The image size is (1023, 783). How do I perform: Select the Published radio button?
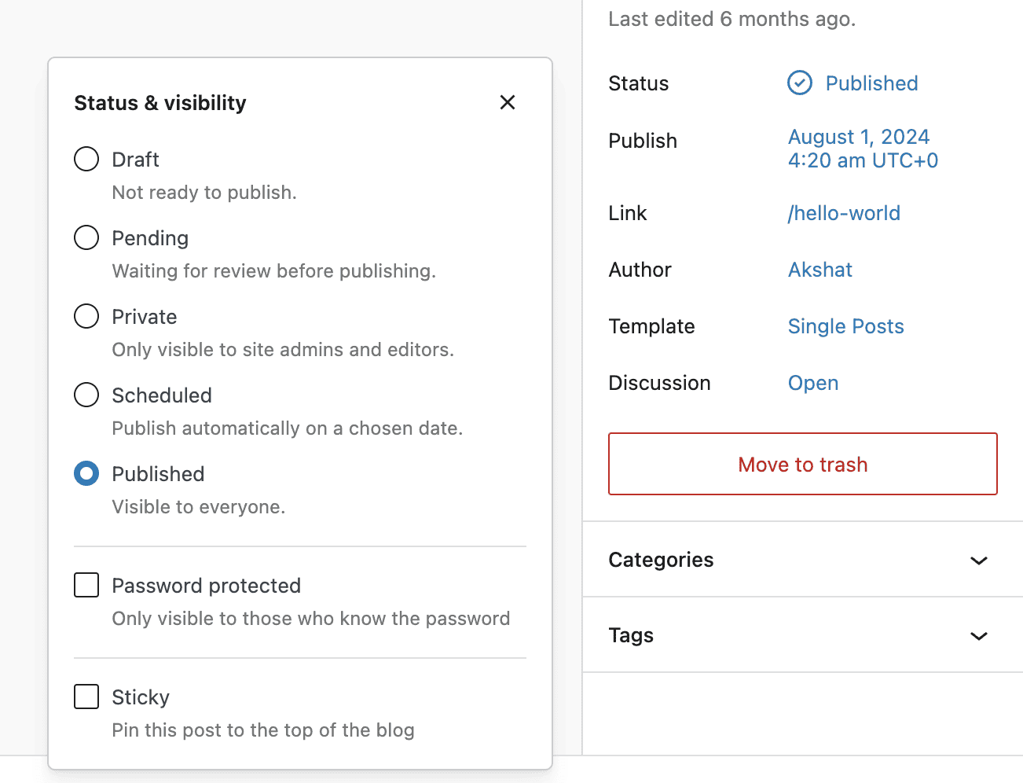click(86, 473)
